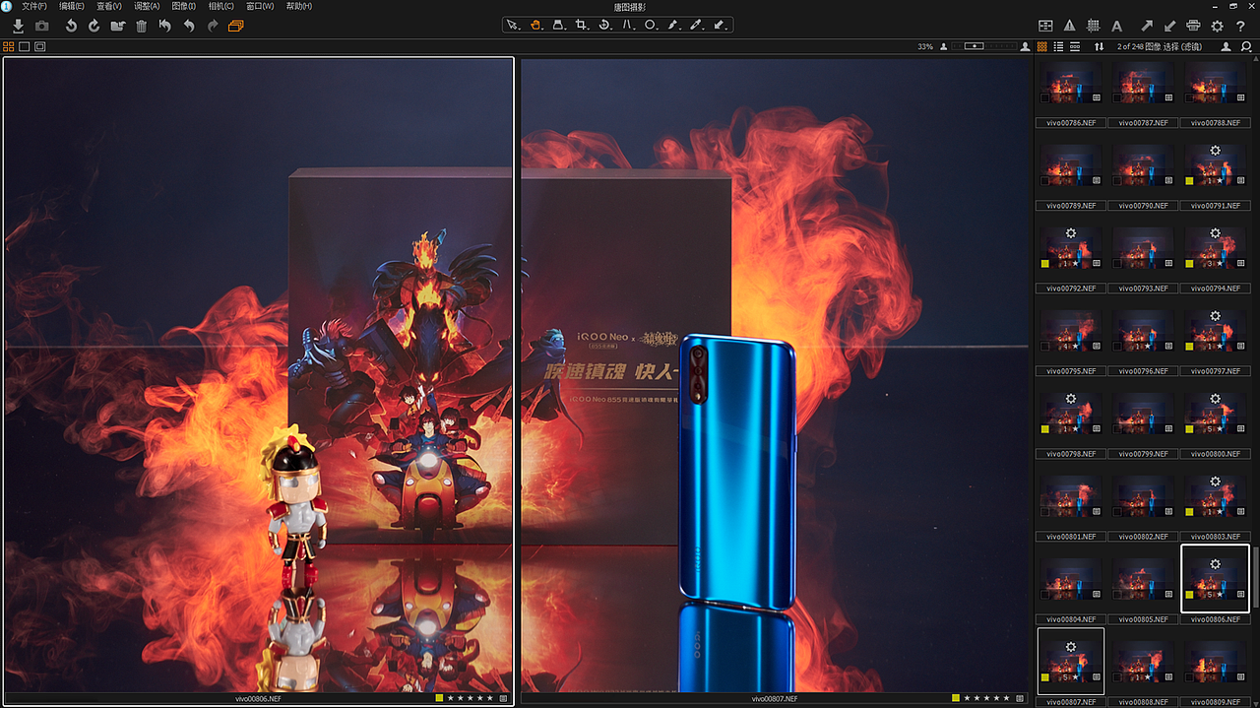1260x708 pixels.
Task: Open the 调整(A) menu
Action: [x=148, y=6]
